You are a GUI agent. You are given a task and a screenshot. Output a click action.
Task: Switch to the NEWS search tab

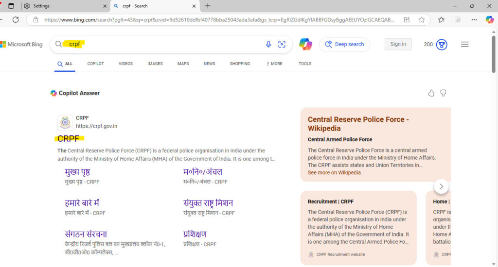(209, 64)
